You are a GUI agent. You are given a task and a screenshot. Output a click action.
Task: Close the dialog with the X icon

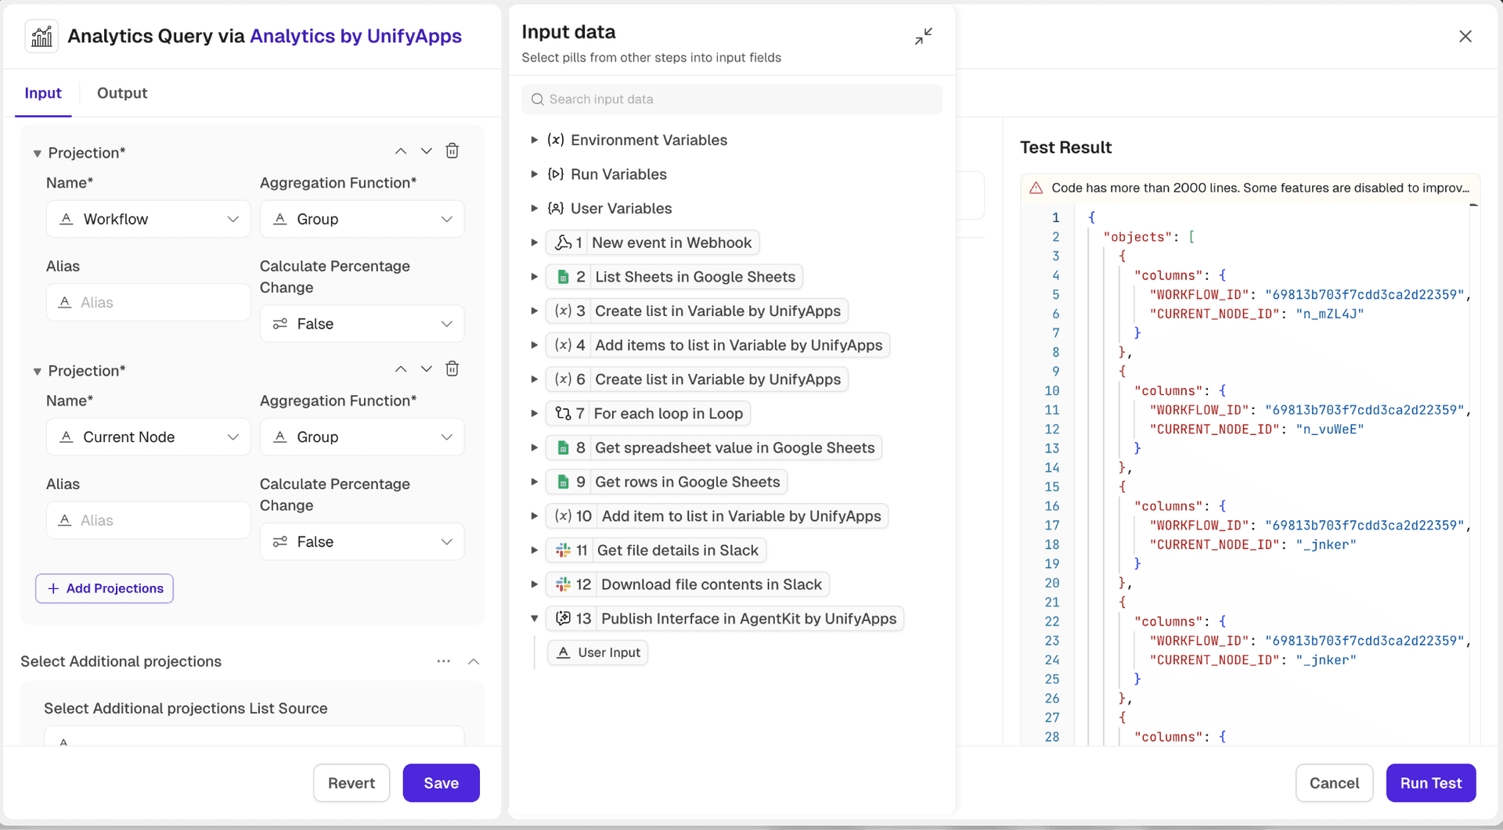pyautogui.click(x=1465, y=37)
